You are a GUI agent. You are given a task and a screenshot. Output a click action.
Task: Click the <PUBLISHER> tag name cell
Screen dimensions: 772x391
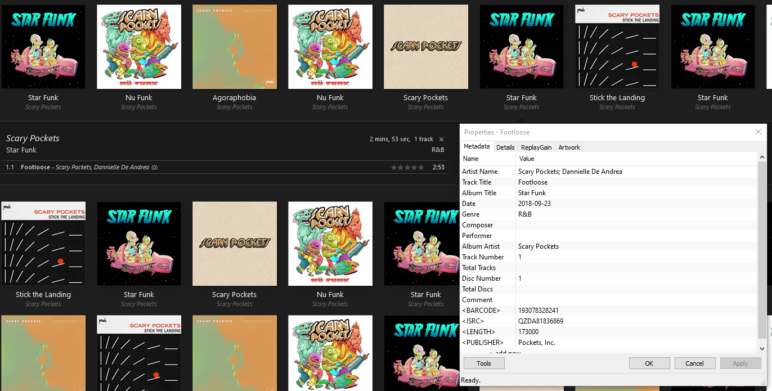coord(488,343)
